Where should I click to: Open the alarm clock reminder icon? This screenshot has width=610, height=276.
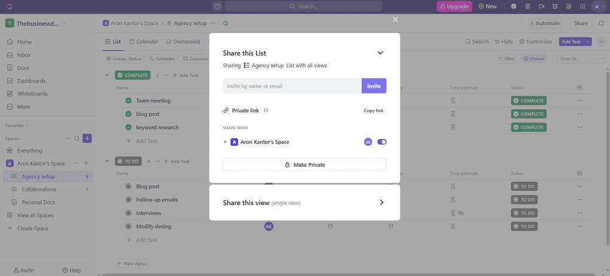555,6
